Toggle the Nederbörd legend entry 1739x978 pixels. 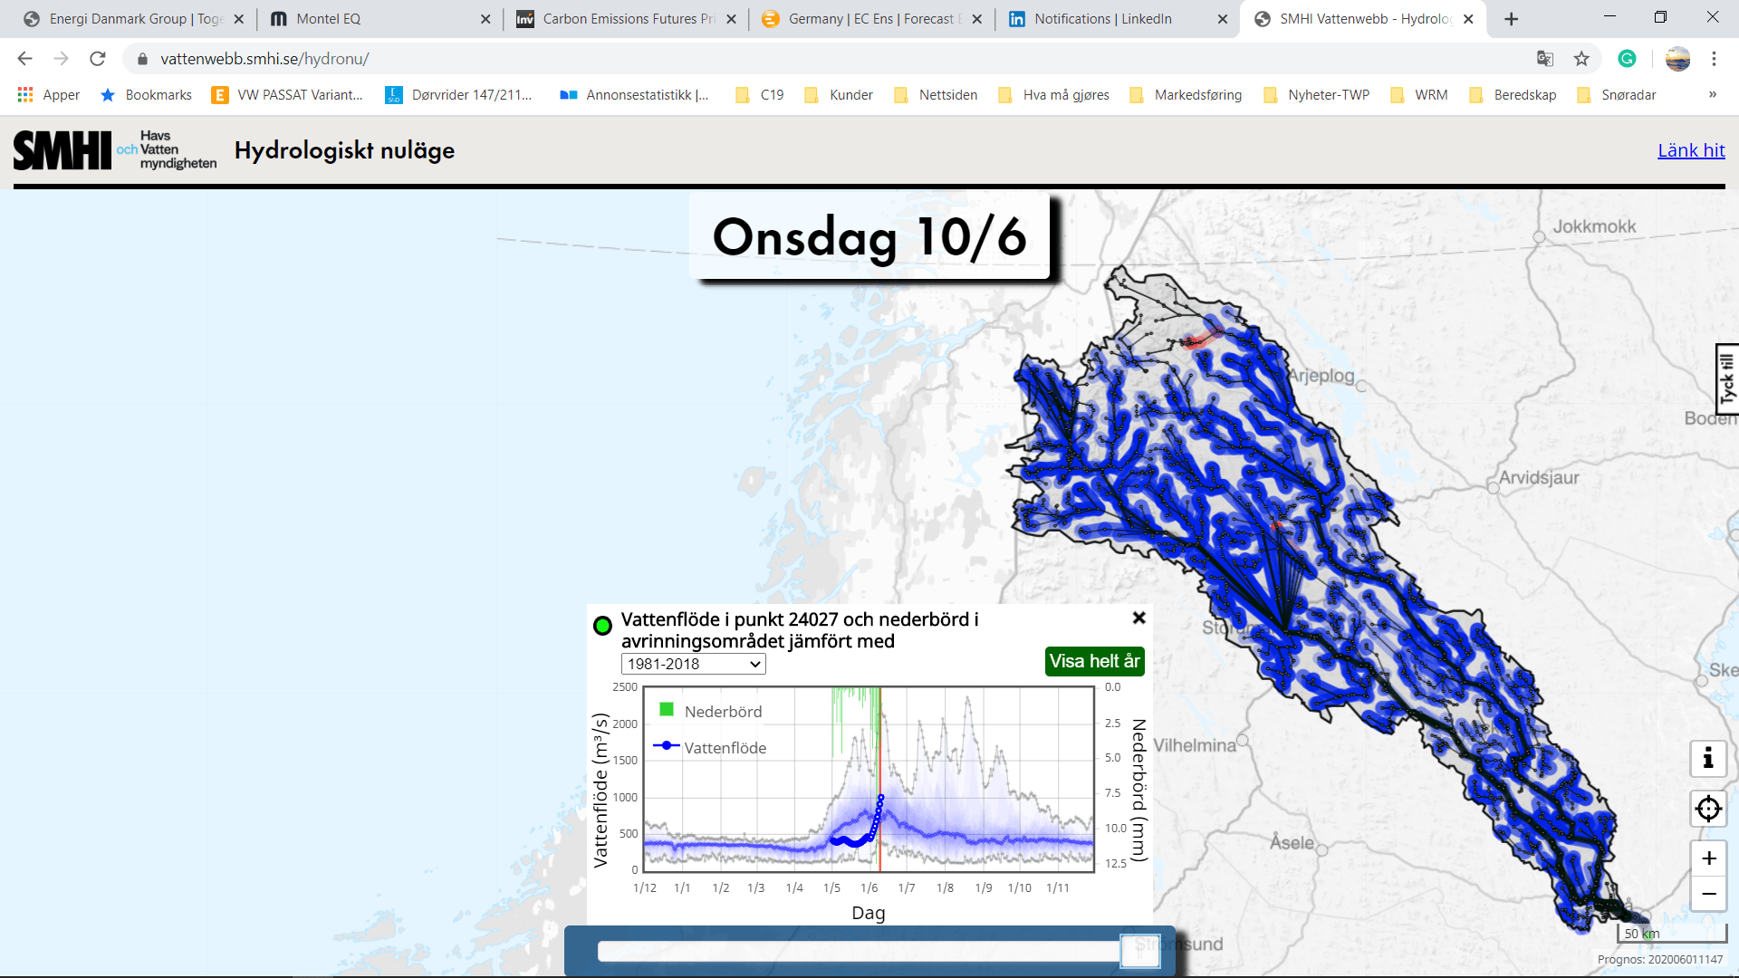(722, 712)
